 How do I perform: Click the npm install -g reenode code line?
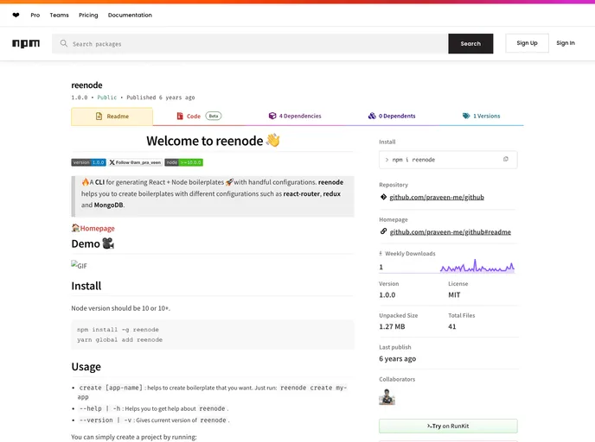point(118,330)
